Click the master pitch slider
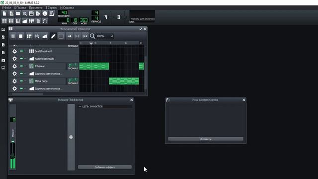The width and height of the screenshot is (318, 179). coord(124,17)
